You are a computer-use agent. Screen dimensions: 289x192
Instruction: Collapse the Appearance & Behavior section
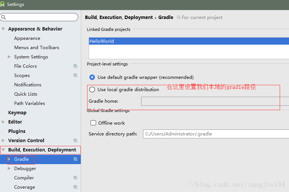[3, 29]
